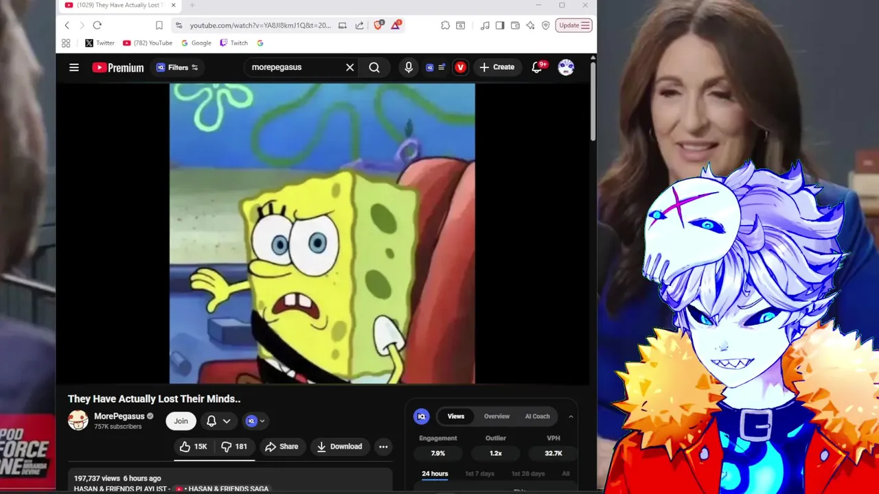Run the search with magnifier icon
Viewport: 879px width, 494px height.
374,67
